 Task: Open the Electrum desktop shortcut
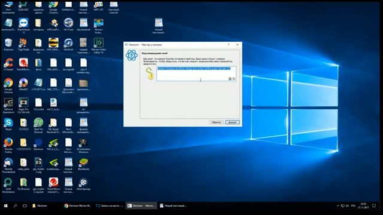(x=38, y=144)
